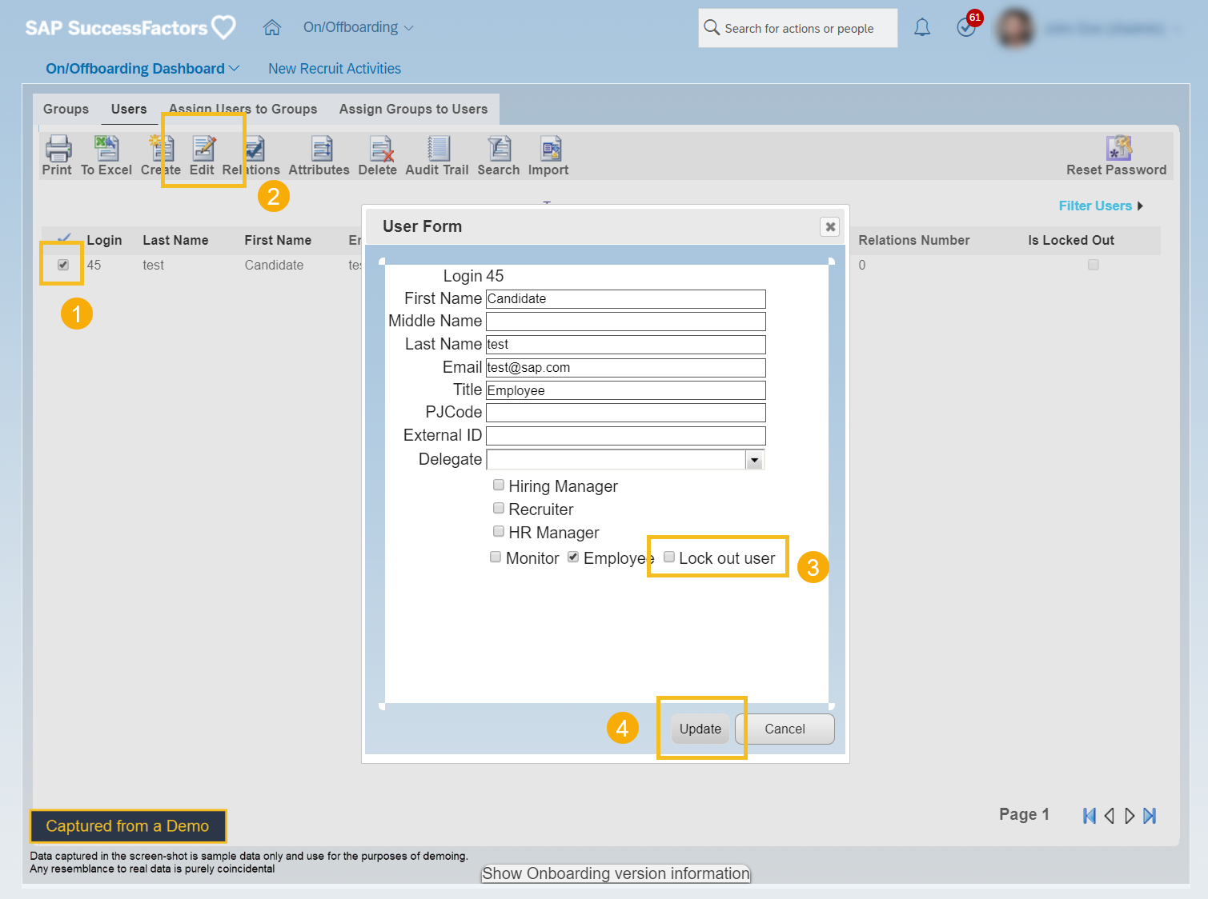Focus the Search for actions or people box
The width and height of the screenshot is (1208, 899).
[798, 28]
